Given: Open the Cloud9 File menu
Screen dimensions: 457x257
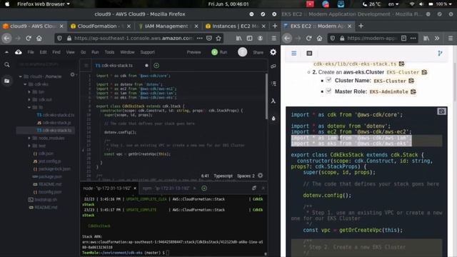Looking at the screenshot, I should coord(31,52).
